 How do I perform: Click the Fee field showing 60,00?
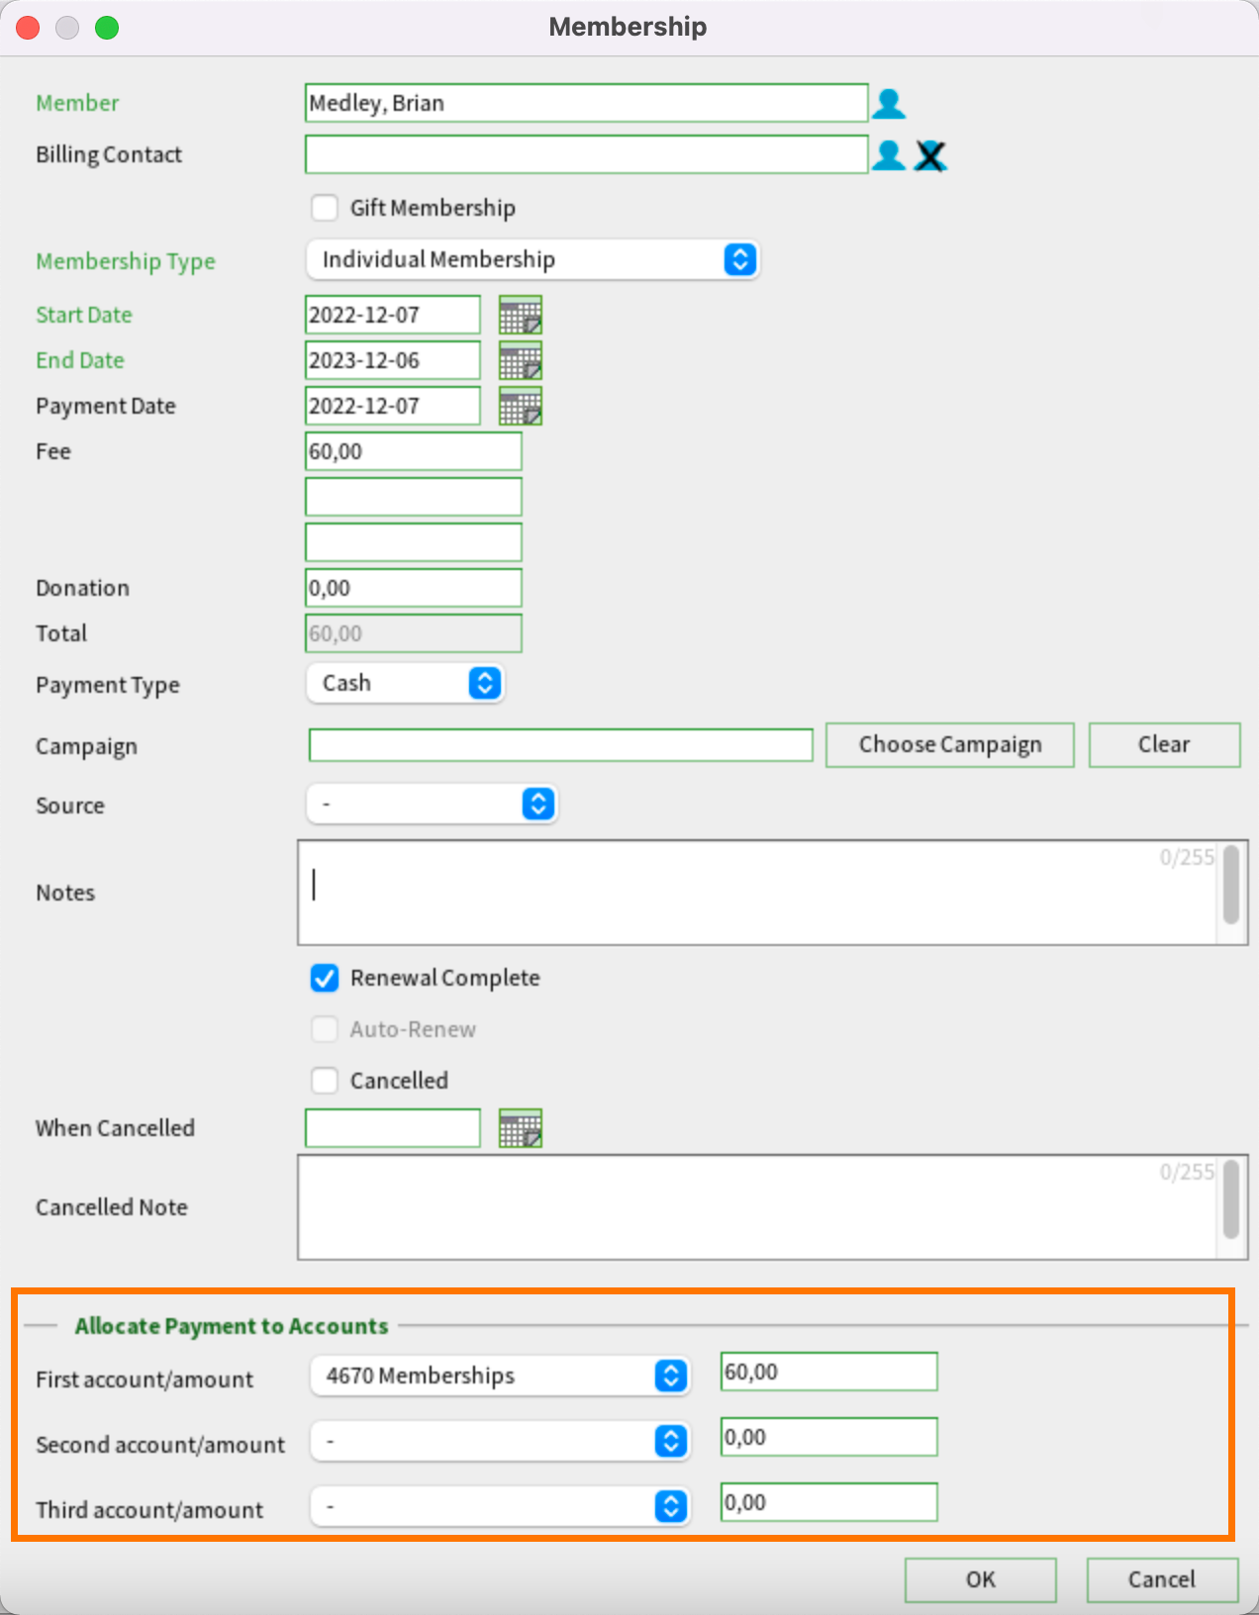(x=414, y=451)
